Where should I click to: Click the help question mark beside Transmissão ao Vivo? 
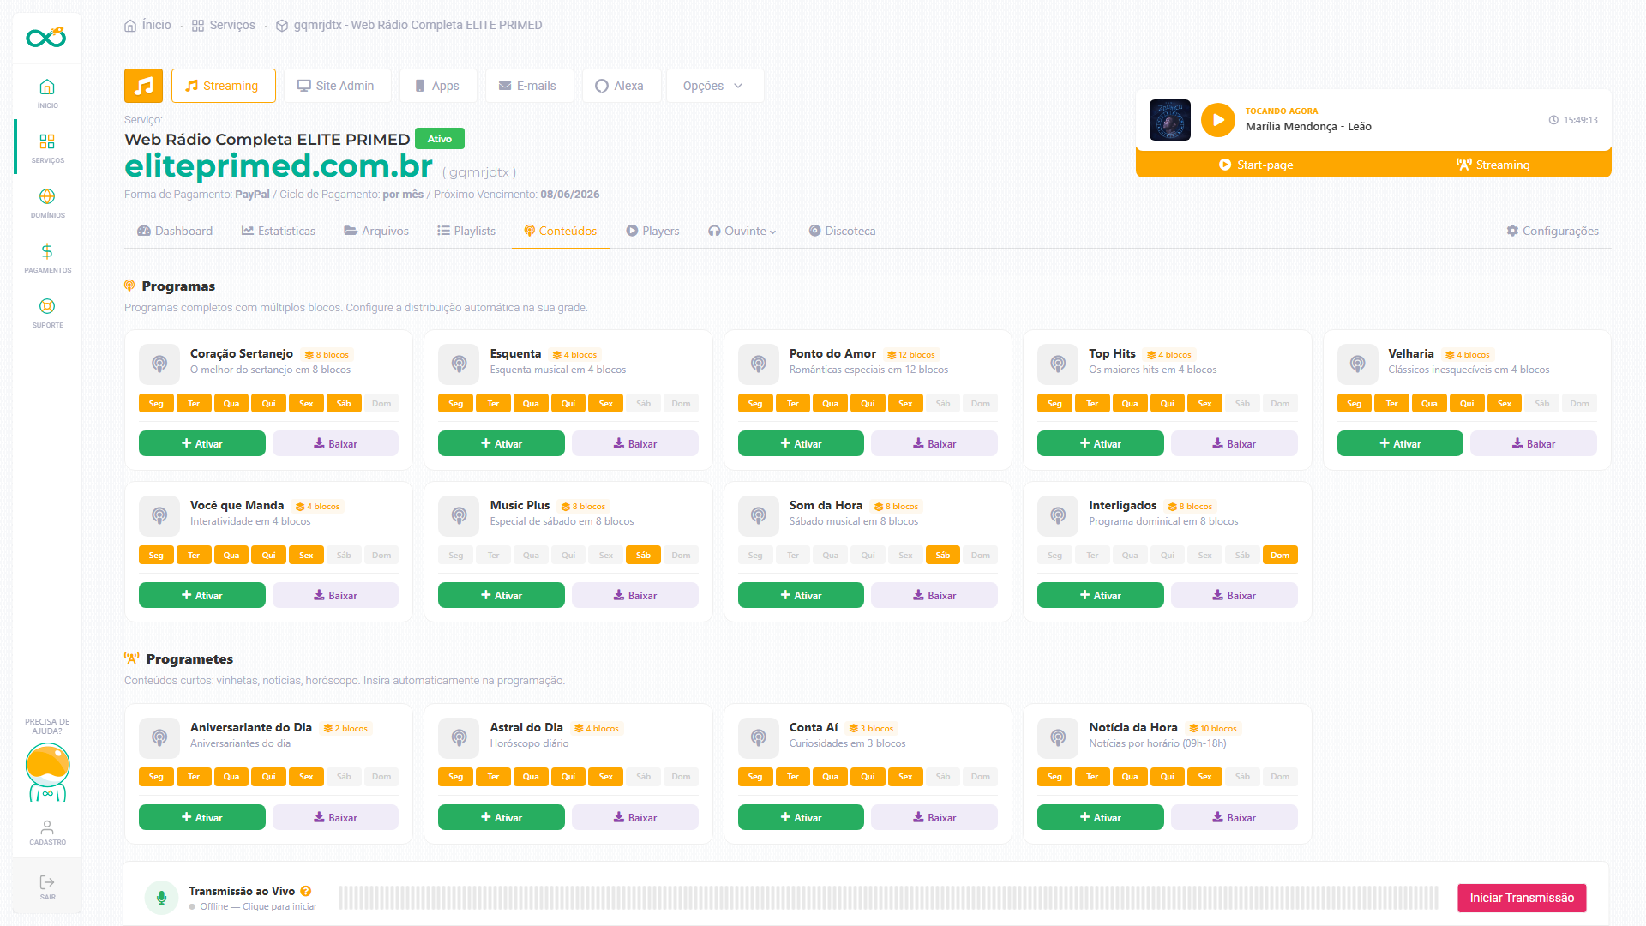(x=306, y=891)
